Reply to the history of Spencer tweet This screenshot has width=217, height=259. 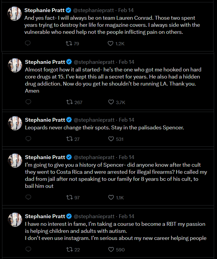coord(28,197)
